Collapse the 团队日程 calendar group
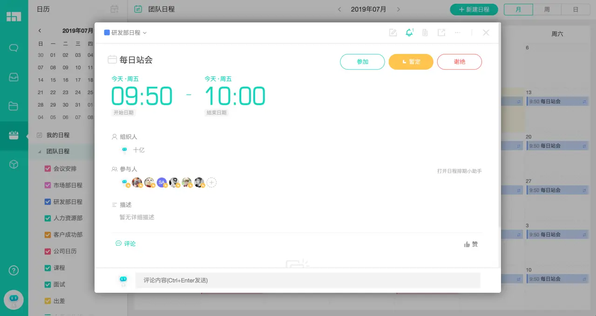This screenshot has height=316, width=596. [x=40, y=151]
